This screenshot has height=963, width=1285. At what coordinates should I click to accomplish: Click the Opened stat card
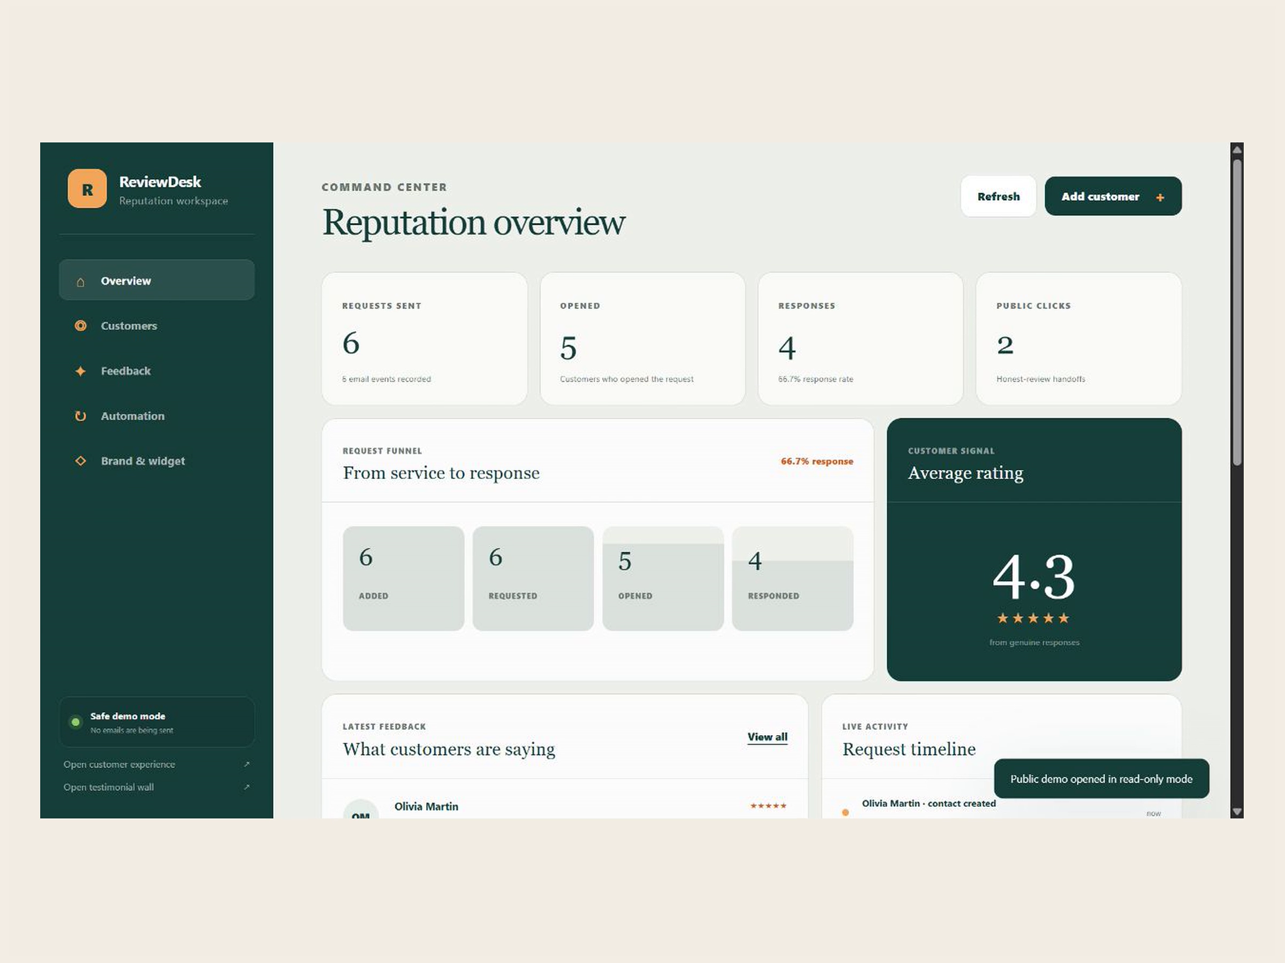pos(642,339)
